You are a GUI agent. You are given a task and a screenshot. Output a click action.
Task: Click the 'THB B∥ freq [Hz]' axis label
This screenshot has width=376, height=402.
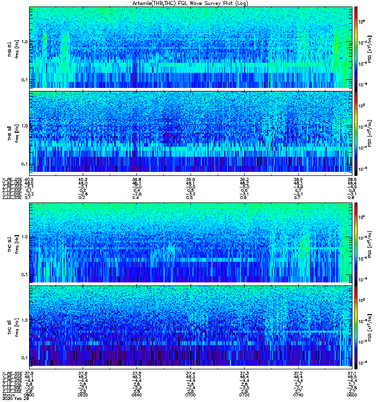click(x=14, y=133)
